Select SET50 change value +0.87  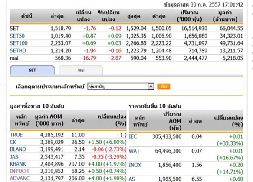point(89,36)
